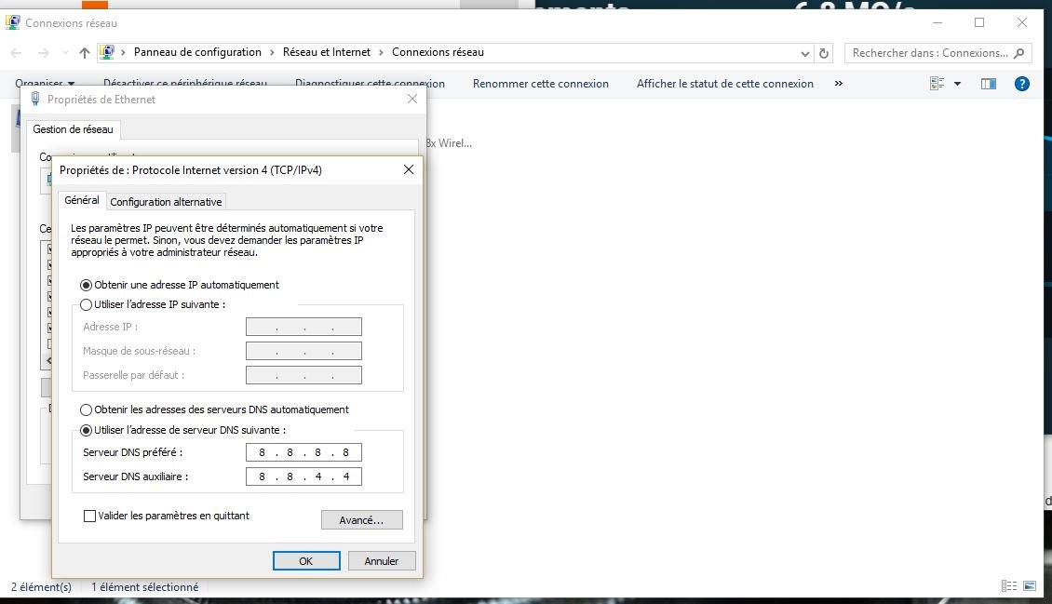
Task: Click the search magnifier icon
Action: (x=1019, y=53)
